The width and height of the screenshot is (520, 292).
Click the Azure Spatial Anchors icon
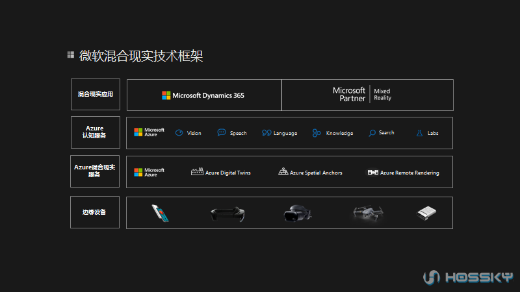point(283,171)
